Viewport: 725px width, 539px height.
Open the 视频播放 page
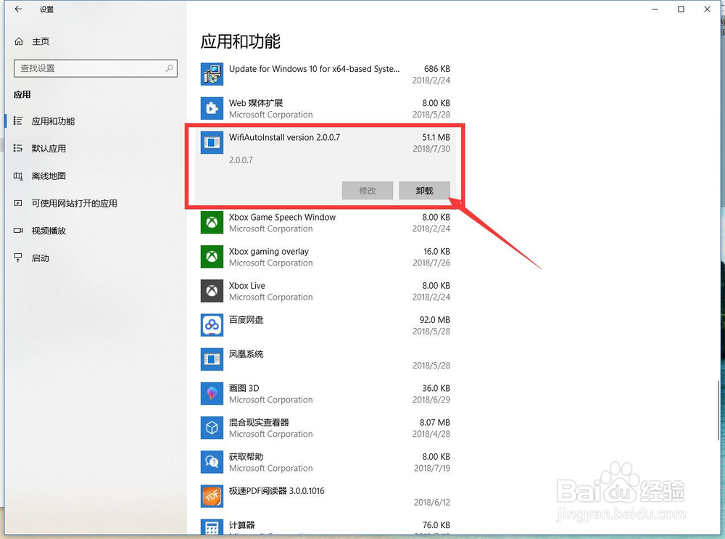pyautogui.click(x=49, y=231)
